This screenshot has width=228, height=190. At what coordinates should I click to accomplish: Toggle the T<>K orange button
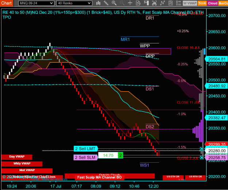[202, 3]
